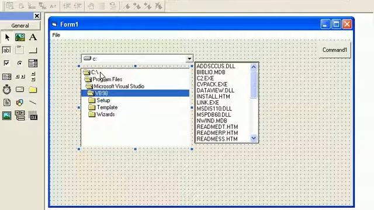Open the drive list dropdown arrow
This screenshot has height=210, width=374.
(x=189, y=58)
